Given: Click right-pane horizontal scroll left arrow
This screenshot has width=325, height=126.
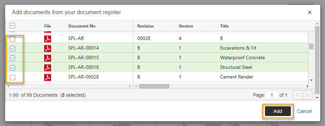Looking at the screenshot, I should click(136, 86).
